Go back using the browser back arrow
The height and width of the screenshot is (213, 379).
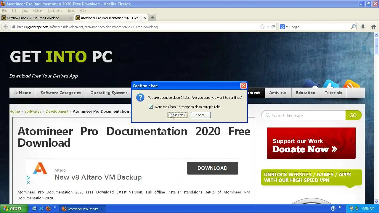point(6,27)
